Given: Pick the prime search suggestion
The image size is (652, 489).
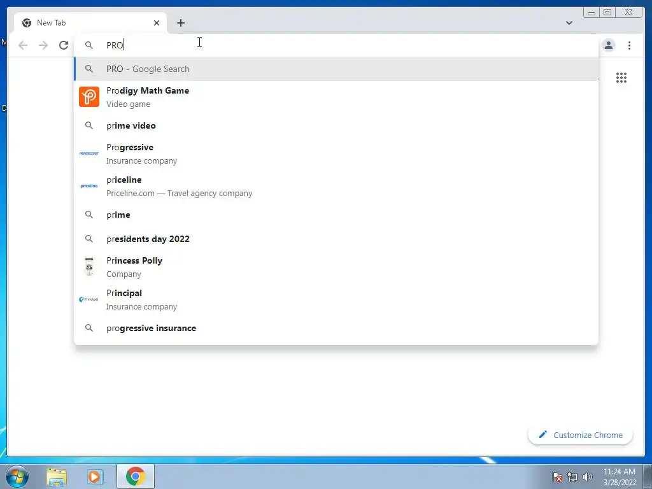Looking at the screenshot, I should tap(336, 215).
